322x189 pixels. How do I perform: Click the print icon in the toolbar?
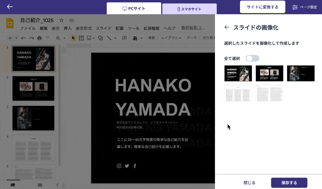[39, 38]
